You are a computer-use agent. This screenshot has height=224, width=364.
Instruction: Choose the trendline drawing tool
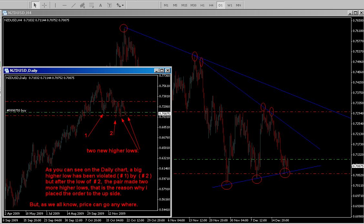coord(74,5)
